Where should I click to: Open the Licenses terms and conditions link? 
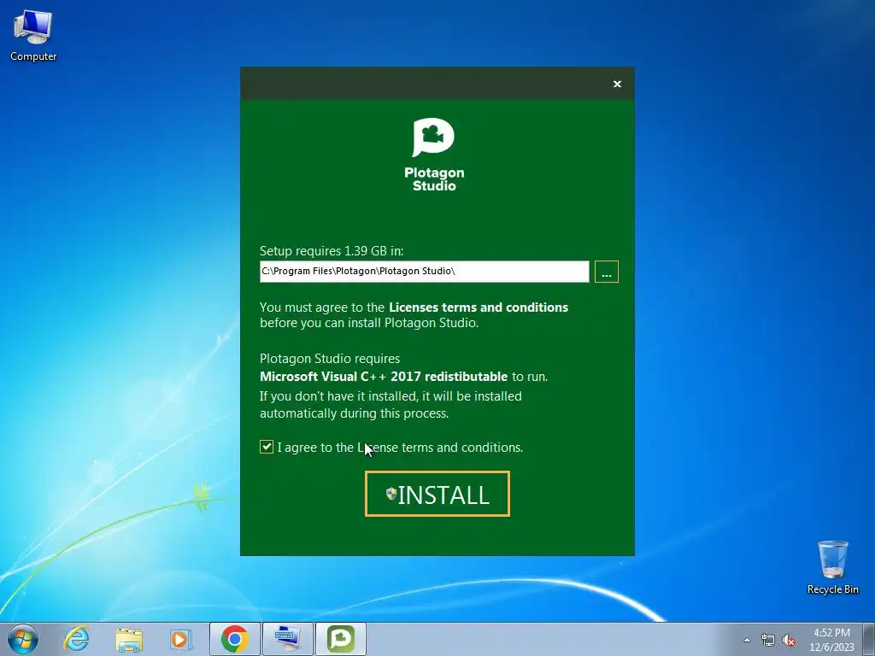479,307
